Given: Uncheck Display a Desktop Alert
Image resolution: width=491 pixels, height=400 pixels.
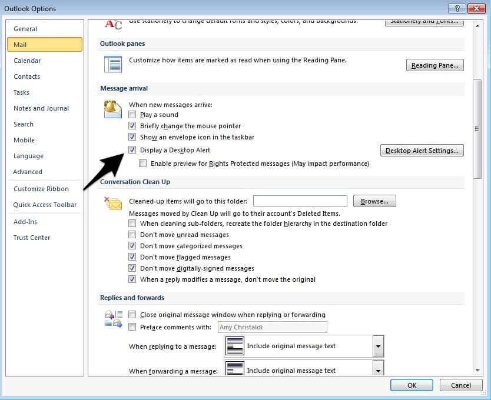Looking at the screenshot, I should (x=132, y=150).
